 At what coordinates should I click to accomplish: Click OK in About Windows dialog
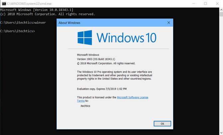tap(162, 124)
